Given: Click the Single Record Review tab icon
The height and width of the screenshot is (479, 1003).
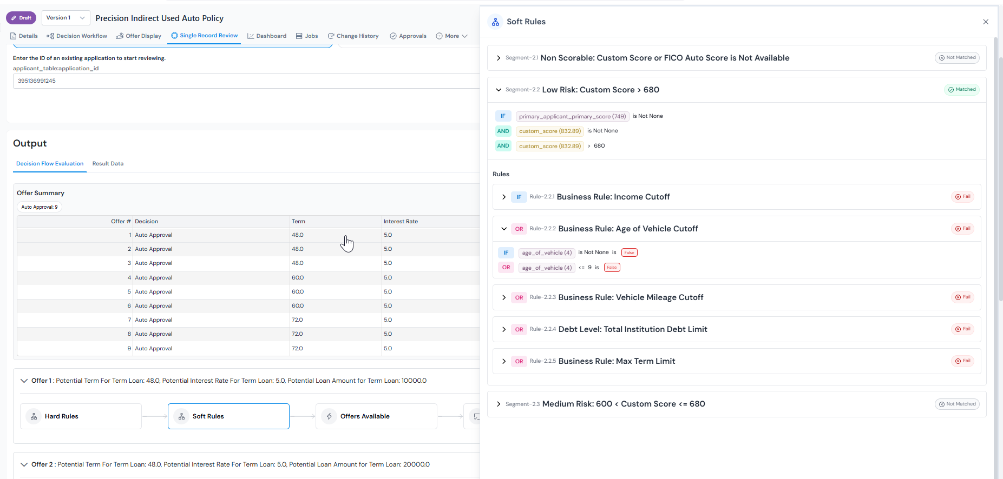Looking at the screenshot, I should [175, 36].
